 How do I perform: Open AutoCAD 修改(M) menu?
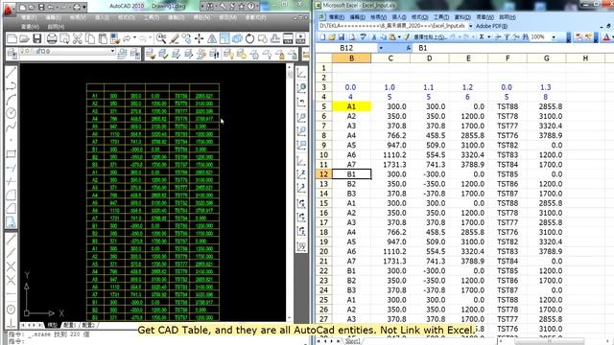(227, 17)
